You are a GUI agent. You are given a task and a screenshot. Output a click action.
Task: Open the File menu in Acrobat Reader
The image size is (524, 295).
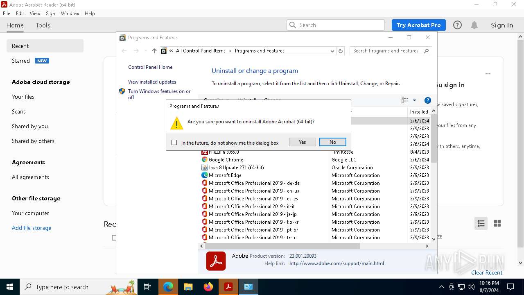(7, 14)
